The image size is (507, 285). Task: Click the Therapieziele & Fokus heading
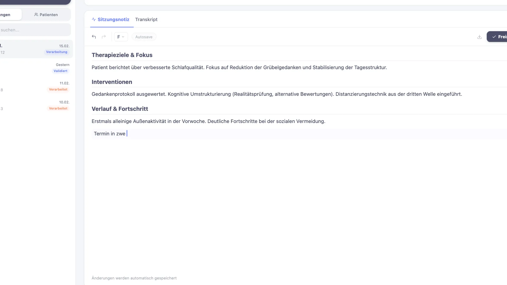point(122,55)
